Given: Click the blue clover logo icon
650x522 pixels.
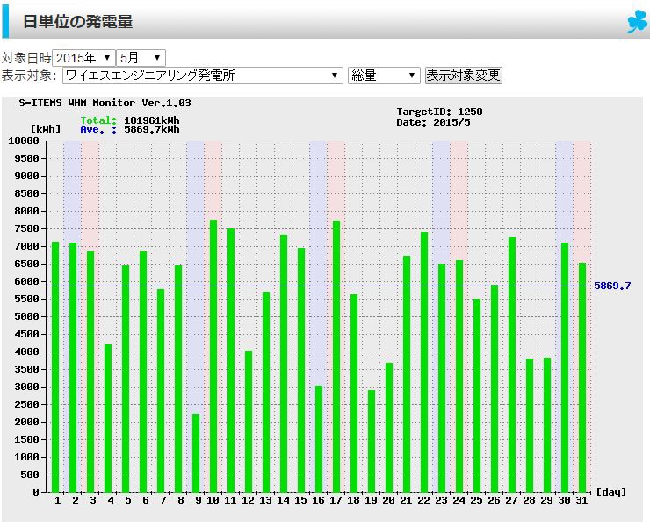Looking at the screenshot, I should click(638, 21).
